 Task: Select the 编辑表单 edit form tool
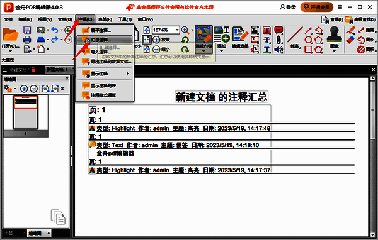[240, 38]
